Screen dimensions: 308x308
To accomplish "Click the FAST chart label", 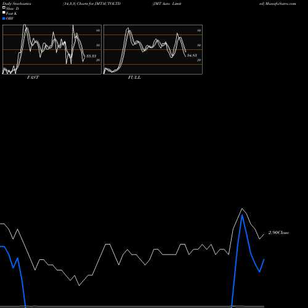I will 33,78.
